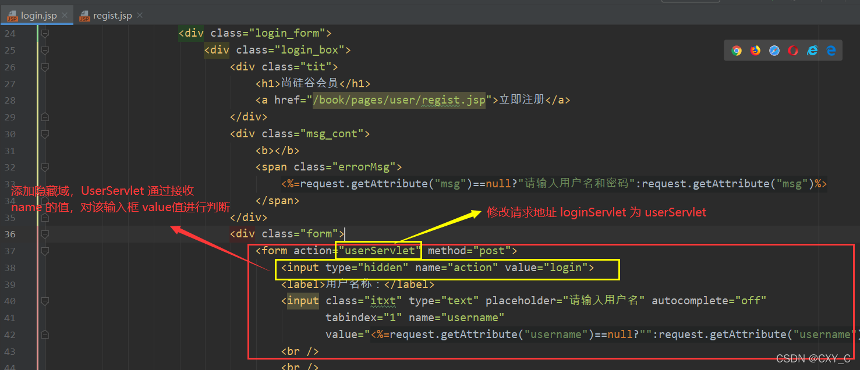860x370 pixels.
Task: Click the class="msg_cont" attribute
Action: coord(313,134)
